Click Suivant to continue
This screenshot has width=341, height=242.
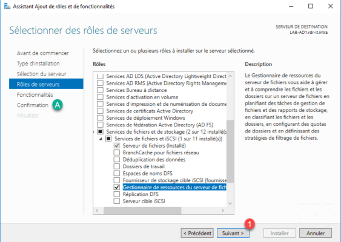click(233, 233)
